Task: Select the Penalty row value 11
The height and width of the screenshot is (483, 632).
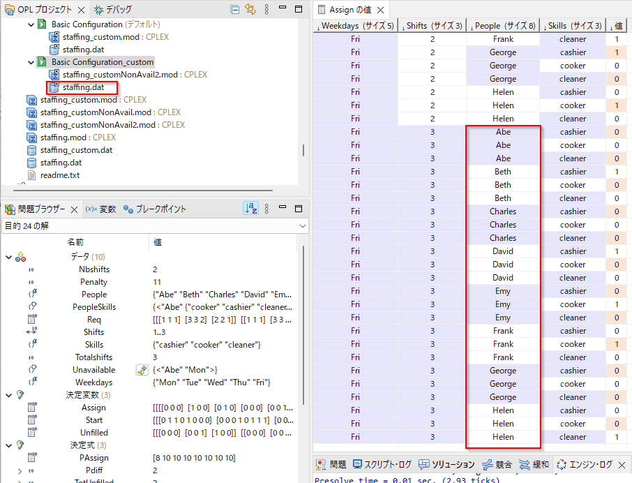Action: [x=157, y=282]
